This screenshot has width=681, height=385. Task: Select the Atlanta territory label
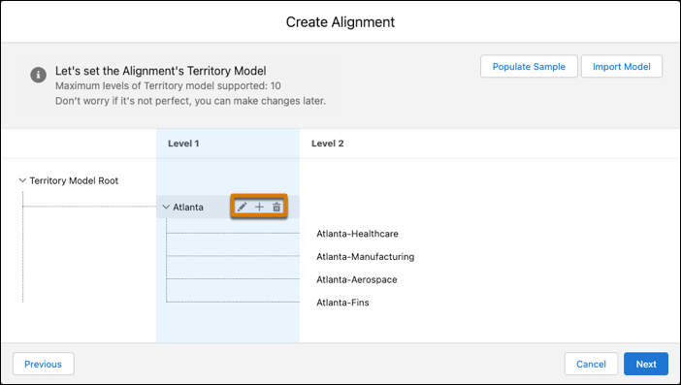[188, 207]
